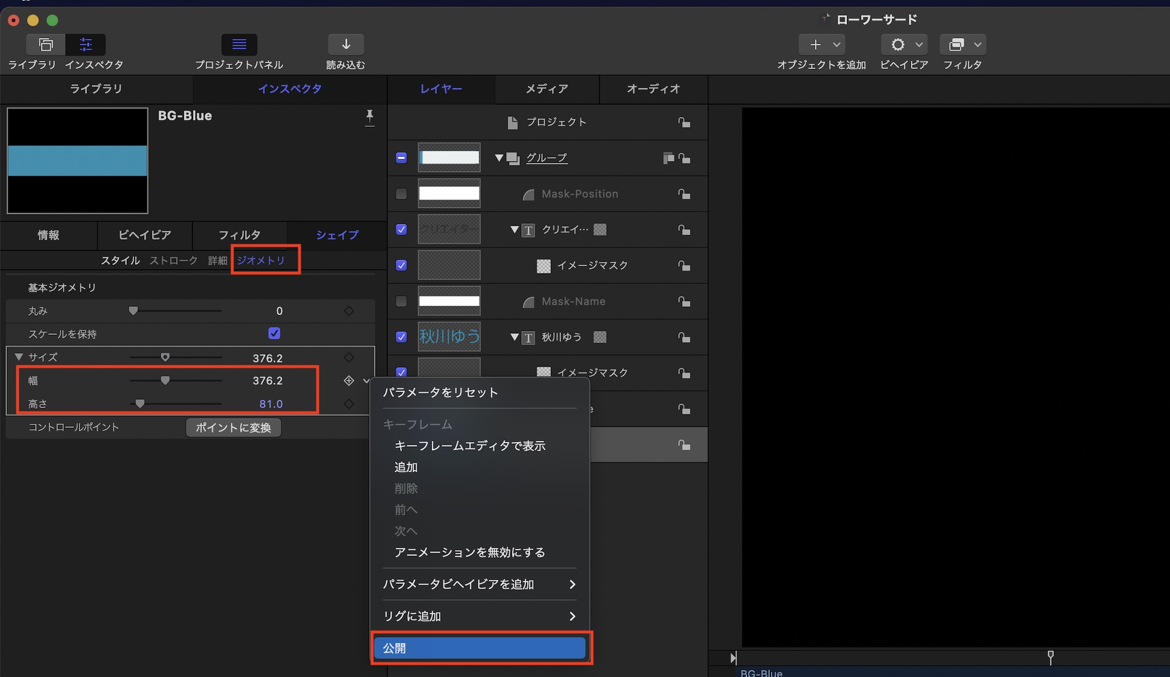Screen dimensions: 1170x677
Task: Click the keyframe diamond for 幅 parameter
Action: click(x=349, y=381)
